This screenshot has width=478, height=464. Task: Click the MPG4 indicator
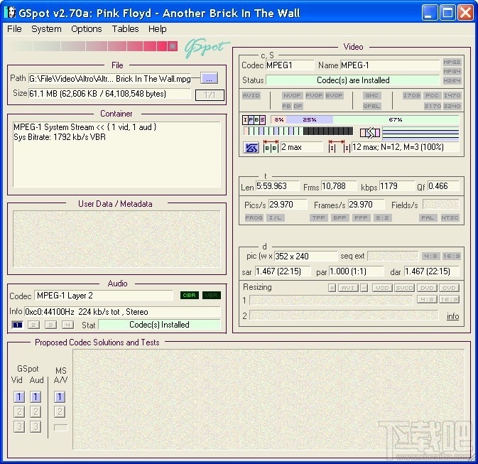452,71
